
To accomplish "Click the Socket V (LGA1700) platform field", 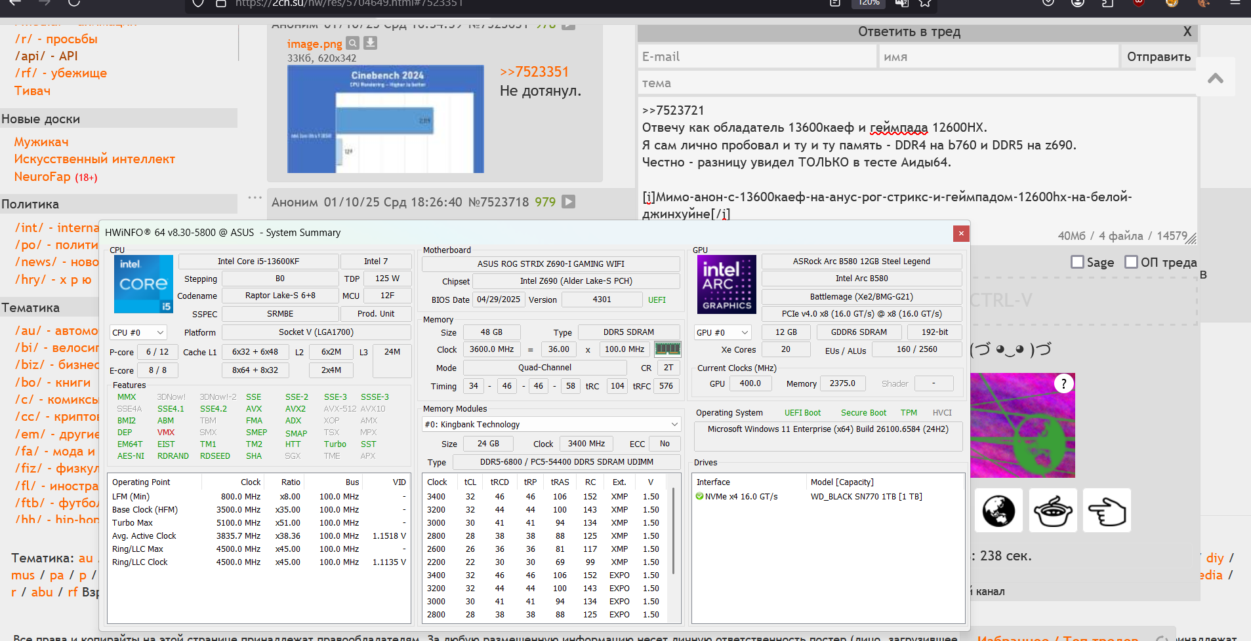I will (x=316, y=332).
